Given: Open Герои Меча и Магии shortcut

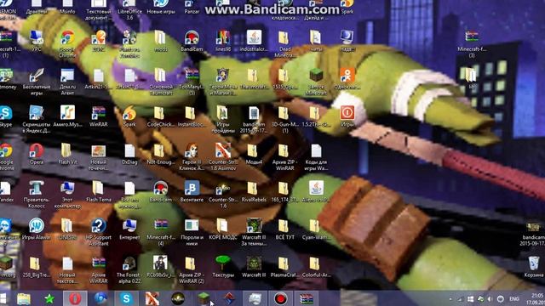Looking at the screenshot, I should 223,82.
